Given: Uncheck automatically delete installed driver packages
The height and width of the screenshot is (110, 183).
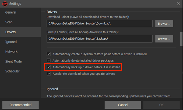Looking at the screenshot, I should point(49,61).
